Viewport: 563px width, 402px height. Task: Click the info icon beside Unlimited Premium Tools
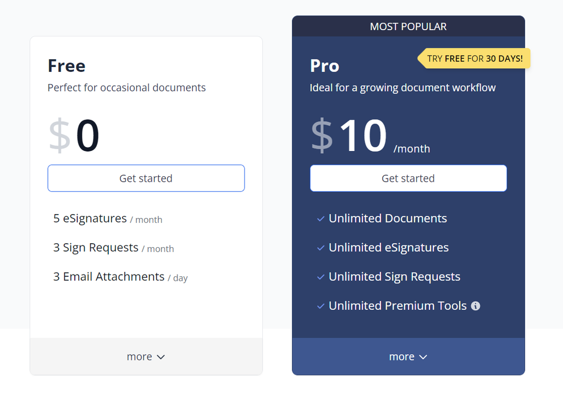[x=476, y=306]
